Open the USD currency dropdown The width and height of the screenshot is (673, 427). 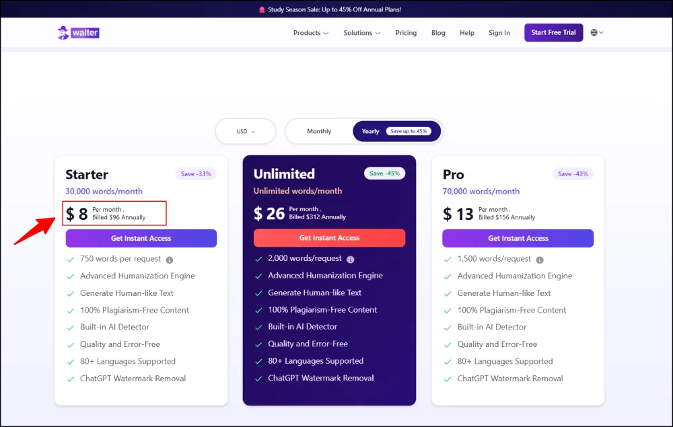coord(245,131)
